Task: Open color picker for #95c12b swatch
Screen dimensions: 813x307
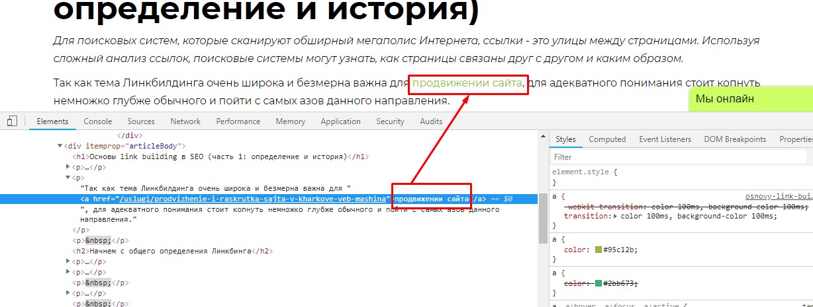Action: click(x=598, y=250)
